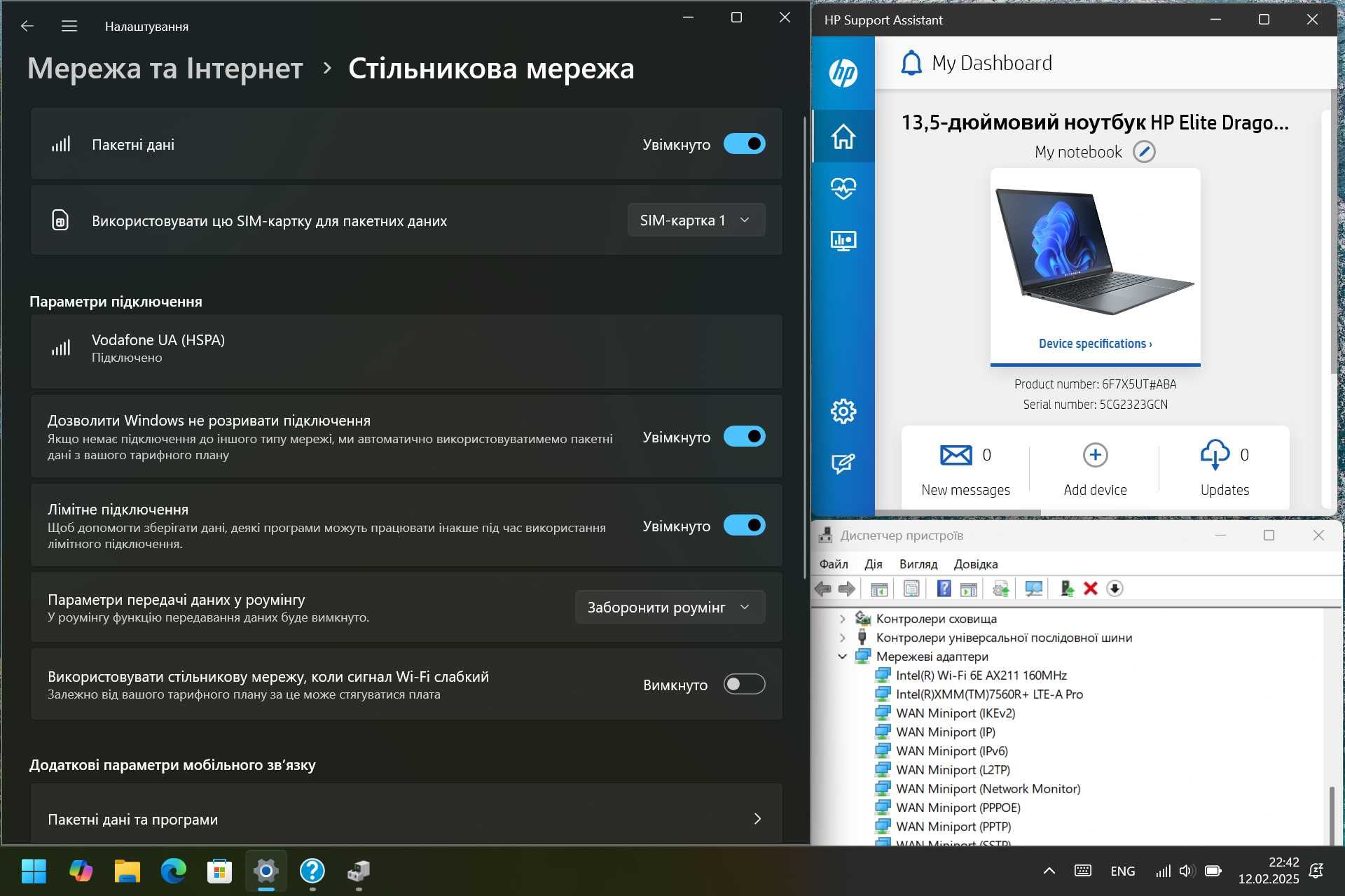
Task: Open New messages envelope icon
Action: click(x=956, y=455)
